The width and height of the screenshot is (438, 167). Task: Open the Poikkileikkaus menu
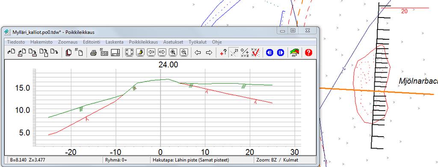click(x=143, y=42)
